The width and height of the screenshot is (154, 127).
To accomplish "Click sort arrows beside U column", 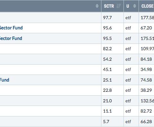I will tap(135, 6).
